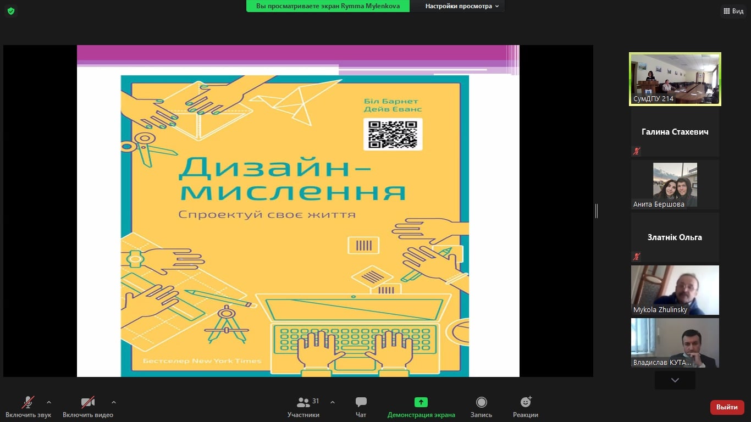Screen dimensions: 751x422
Task: Select Галина Стахевич participant tile
Action: pyautogui.click(x=675, y=132)
